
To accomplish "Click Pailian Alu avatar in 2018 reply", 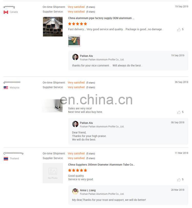I will (75, 124).
